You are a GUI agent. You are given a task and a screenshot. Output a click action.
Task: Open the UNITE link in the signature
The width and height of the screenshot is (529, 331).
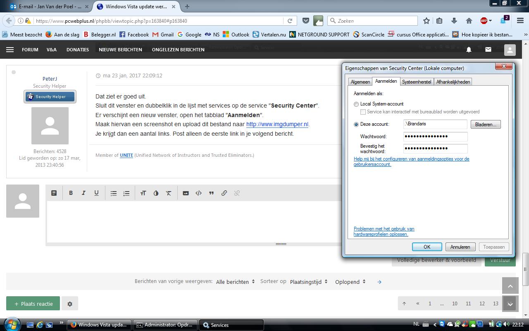click(126, 155)
